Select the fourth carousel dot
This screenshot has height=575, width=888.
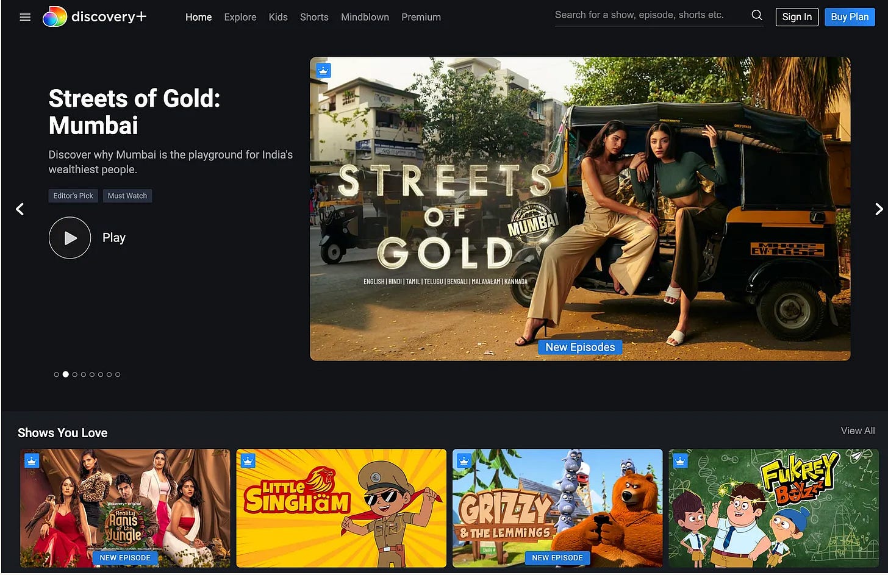tap(84, 374)
